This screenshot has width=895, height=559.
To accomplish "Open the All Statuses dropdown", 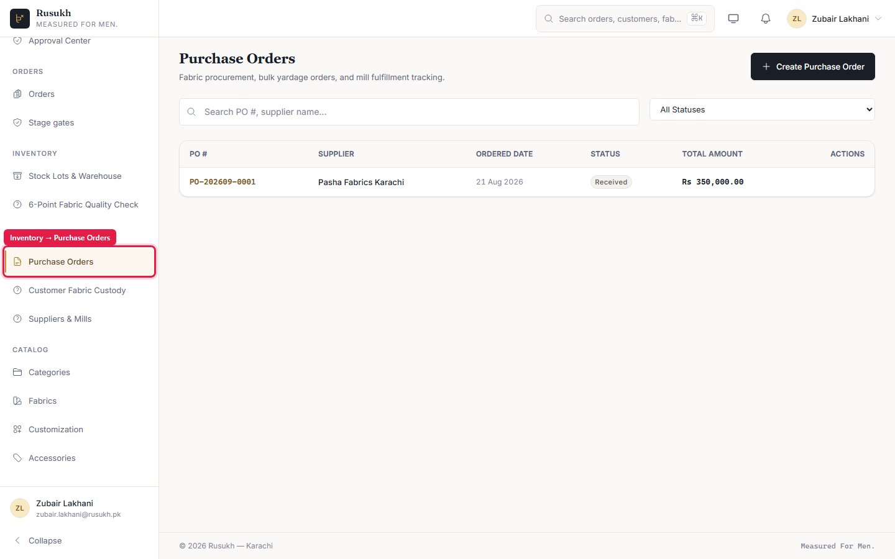I will [762, 109].
